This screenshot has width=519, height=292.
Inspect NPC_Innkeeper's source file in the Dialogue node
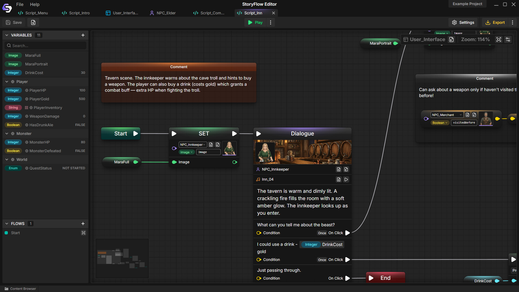[x=338, y=170]
